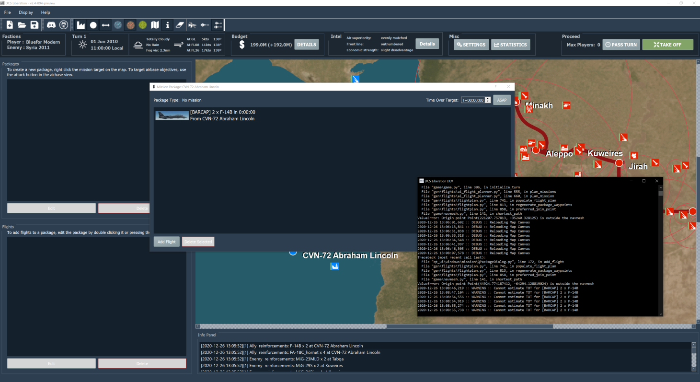Save the game with floppy disk icon
Viewport: 700px width, 382px height.
[x=34, y=25]
